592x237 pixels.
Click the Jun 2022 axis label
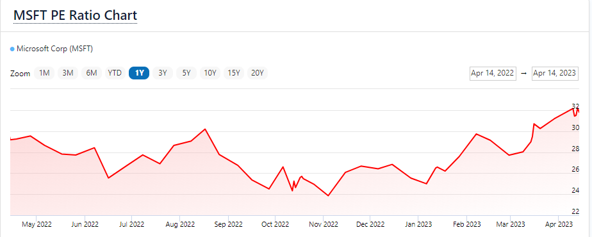coord(85,224)
